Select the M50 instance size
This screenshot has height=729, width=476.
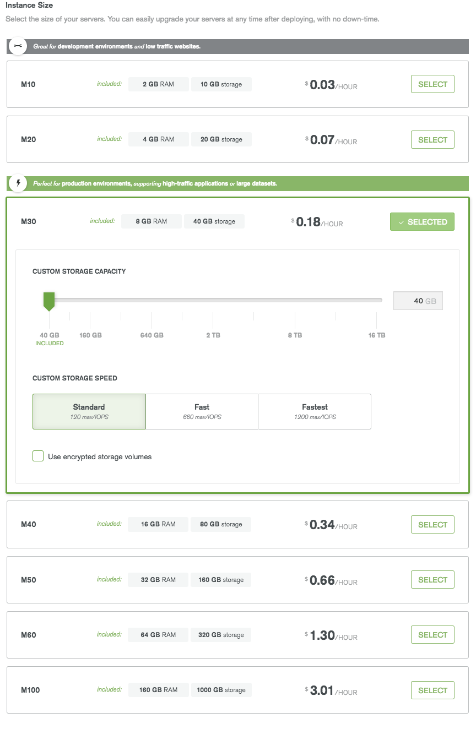click(432, 580)
